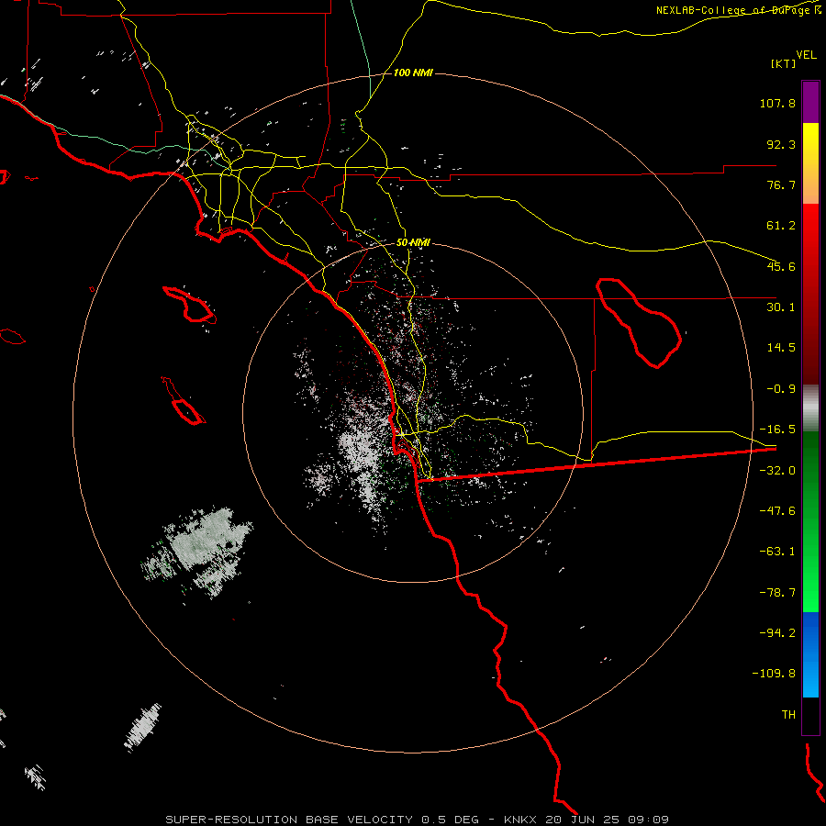Click the TH threshold label
Viewport: 826px width, 826px height.
click(788, 715)
